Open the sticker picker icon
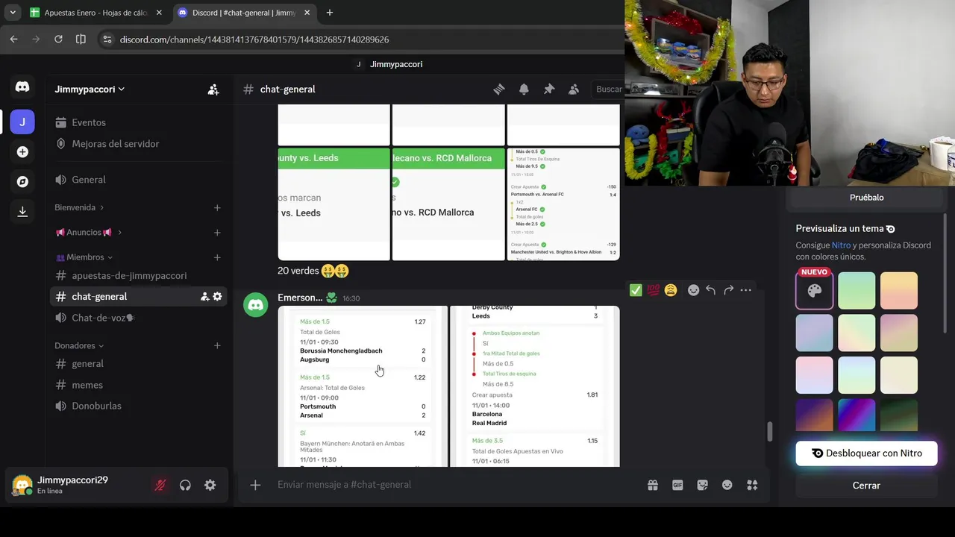Image resolution: width=955 pixels, height=537 pixels. (702, 485)
